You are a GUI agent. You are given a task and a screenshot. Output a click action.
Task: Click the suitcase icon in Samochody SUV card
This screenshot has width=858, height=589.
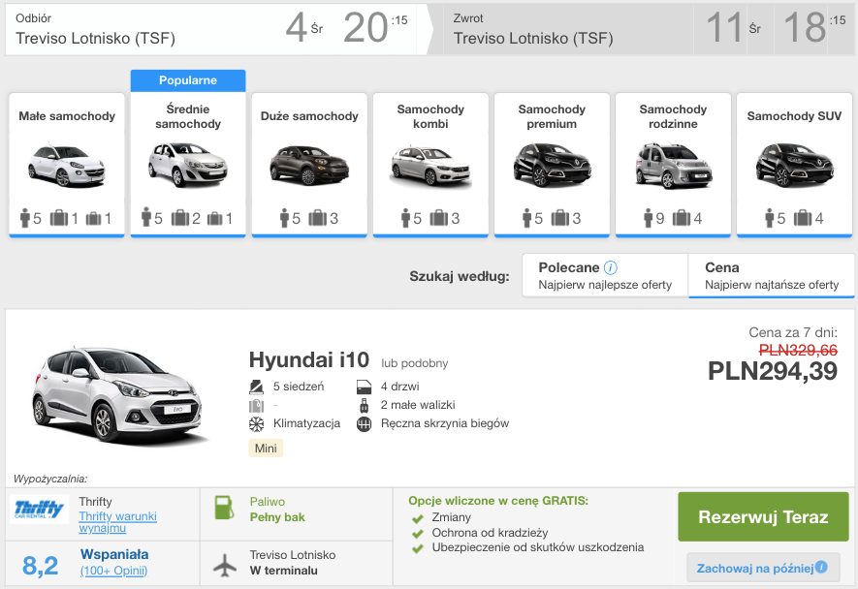[x=803, y=218]
